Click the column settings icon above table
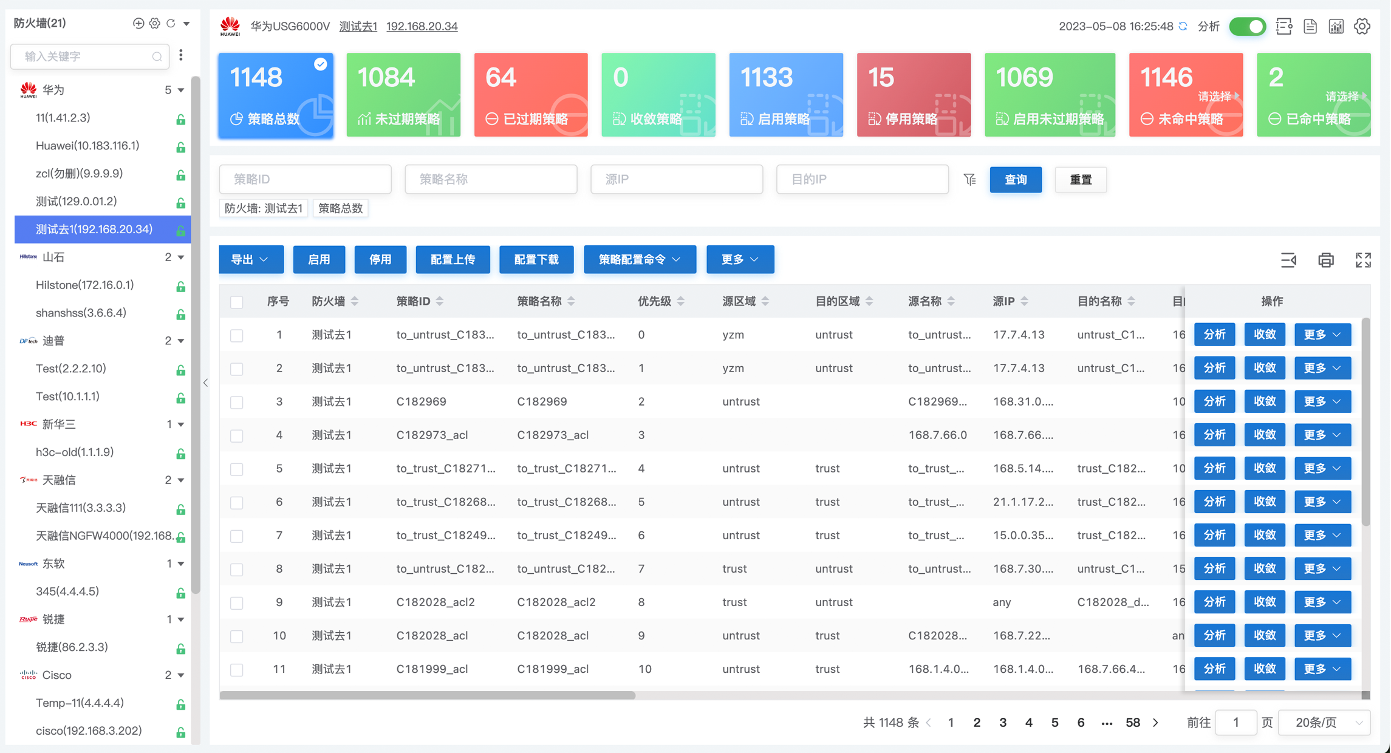The width and height of the screenshot is (1391, 753). pos(1288,260)
